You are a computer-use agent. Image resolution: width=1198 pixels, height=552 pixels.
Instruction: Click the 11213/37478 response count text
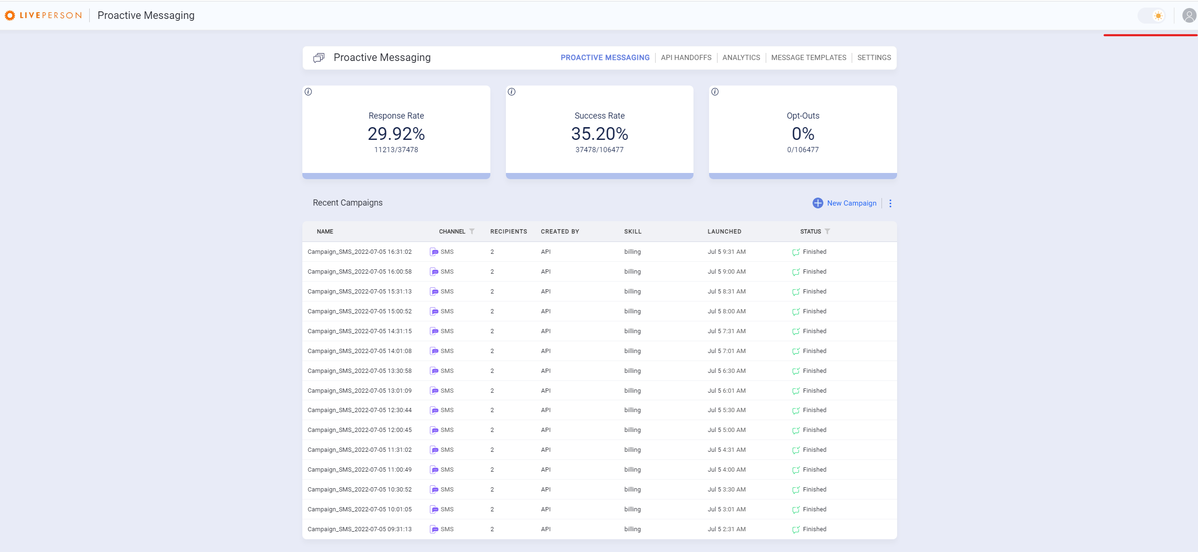point(396,150)
